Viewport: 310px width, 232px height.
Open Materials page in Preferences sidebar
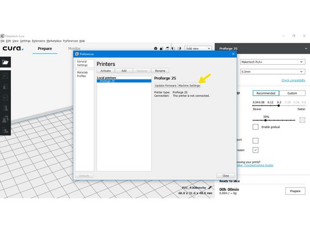pos(82,73)
